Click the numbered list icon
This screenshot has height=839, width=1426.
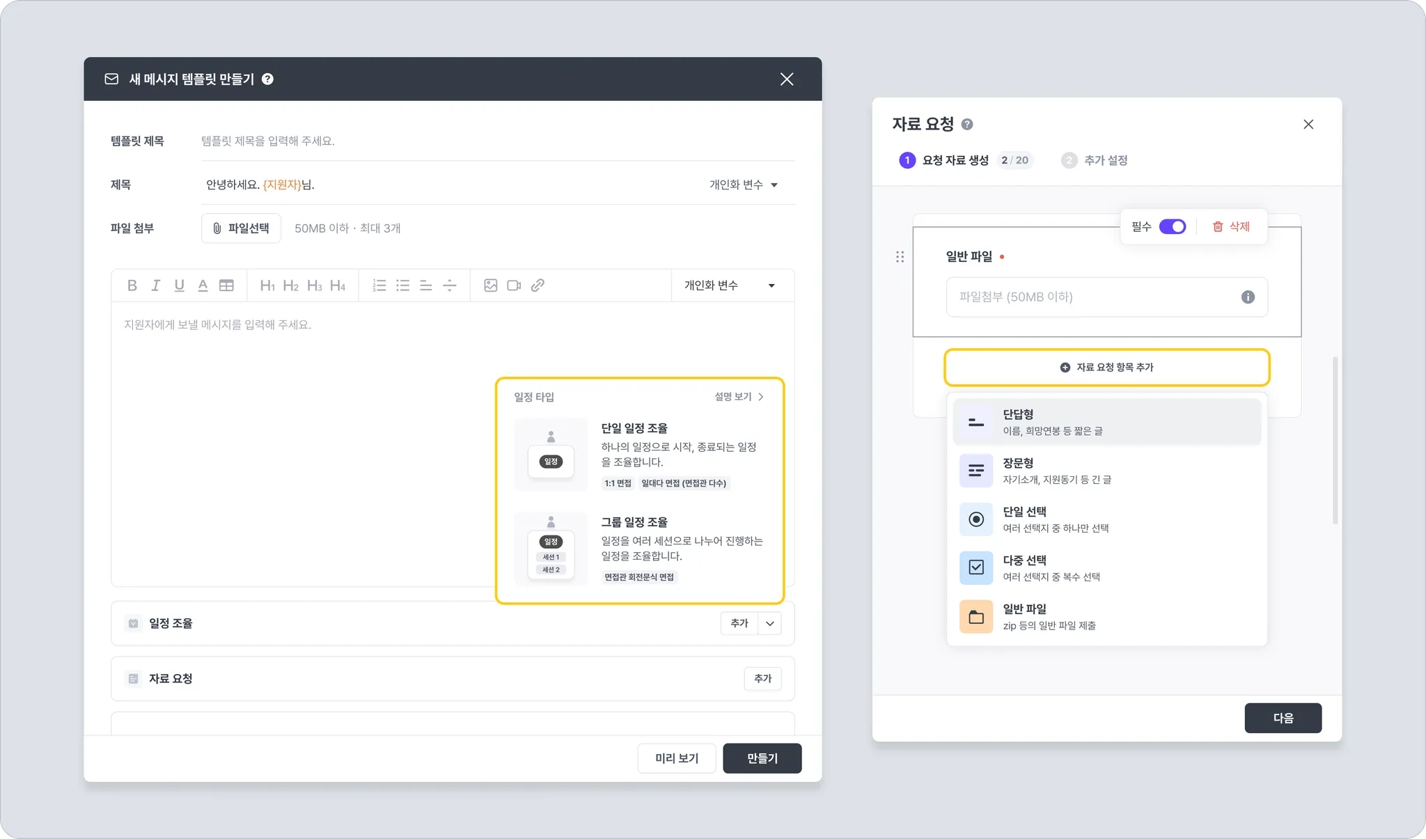[379, 285]
